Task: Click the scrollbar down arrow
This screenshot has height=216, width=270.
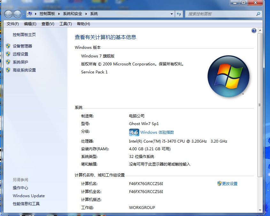Action: [x=260, y=210]
